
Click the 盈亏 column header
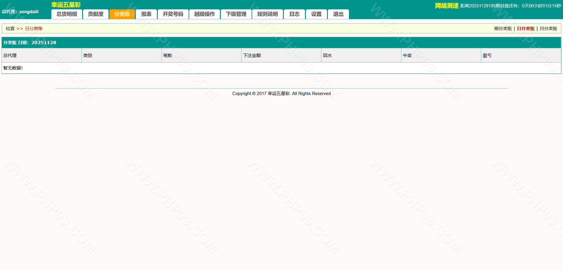(x=487, y=56)
